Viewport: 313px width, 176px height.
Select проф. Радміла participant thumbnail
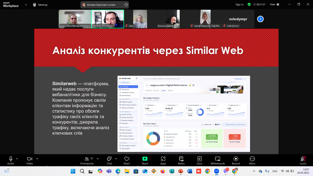(x=205, y=19)
